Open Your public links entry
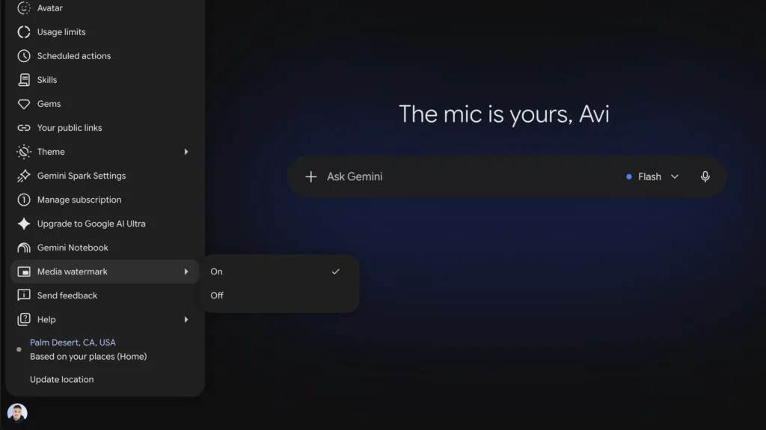The width and height of the screenshot is (766, 430). [x=105, y=128]
